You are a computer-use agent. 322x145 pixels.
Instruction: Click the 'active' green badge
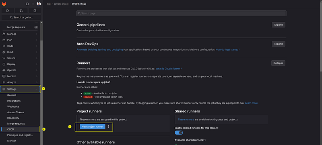[x=87, y=94]
